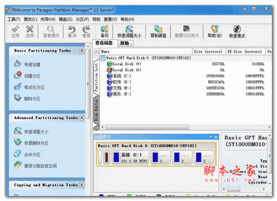Click the 查看更改 (View Changes) toolbar icon
This screenshot has width=277, height=201.
(51, 31)
